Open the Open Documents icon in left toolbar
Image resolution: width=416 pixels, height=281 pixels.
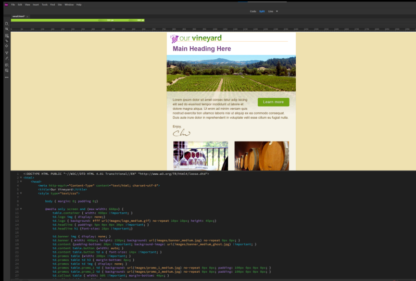pos(7,23)
